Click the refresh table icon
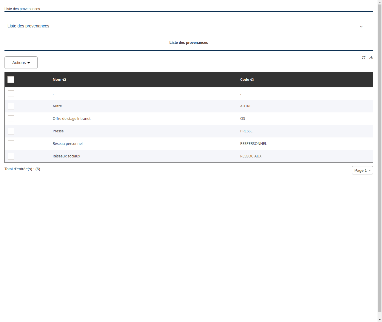 click(363, 58)
